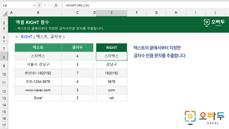The height and width of the screenshot is (129, 229).
Task: Select column H header
Action: pyautogui.click(x=176, y=13)
